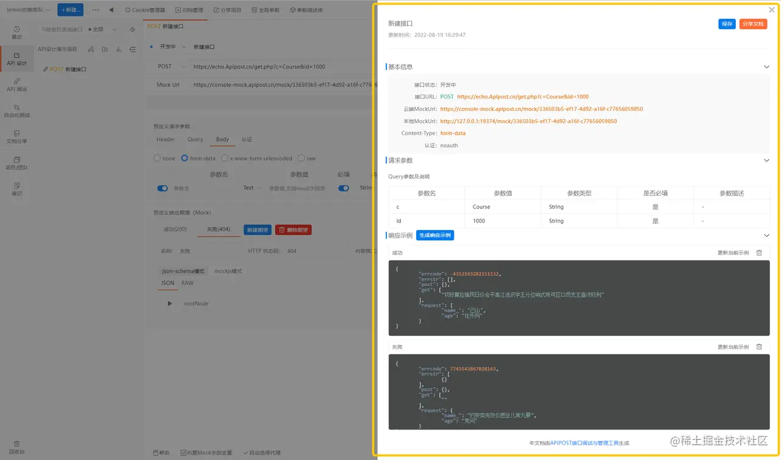Viewport: 781px width, 460px height.
Task: Switch to the Header tab
Action: 165,140
